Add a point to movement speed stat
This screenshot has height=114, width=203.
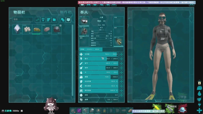coord(121,86)
